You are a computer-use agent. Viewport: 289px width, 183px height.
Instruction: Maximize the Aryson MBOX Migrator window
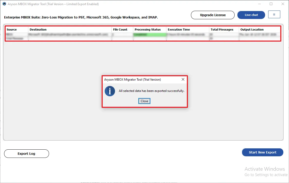[x=271, y=4]
